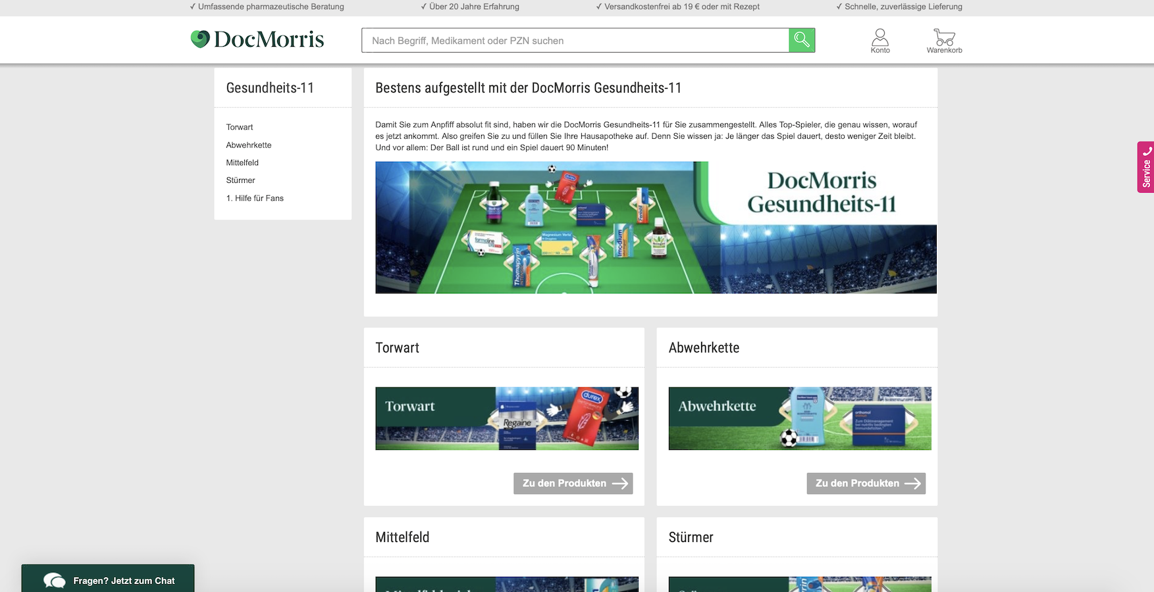Viewport: 1154px width, 592px height.
Task: Click the Torwart banner image
Action: point(506,418)
